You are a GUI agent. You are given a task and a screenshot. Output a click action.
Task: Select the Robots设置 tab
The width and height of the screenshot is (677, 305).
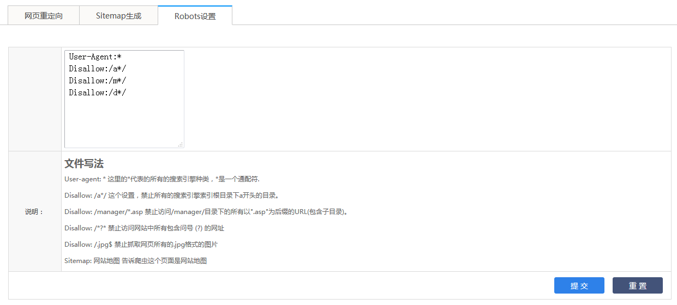click(195, 16)
